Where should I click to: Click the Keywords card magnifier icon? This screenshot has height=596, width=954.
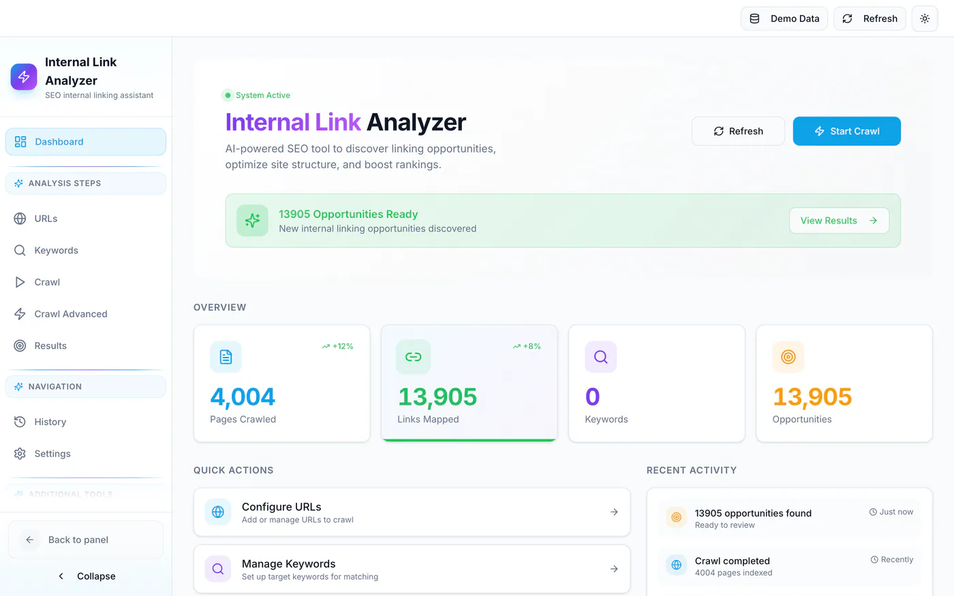[x=601, y=357]
